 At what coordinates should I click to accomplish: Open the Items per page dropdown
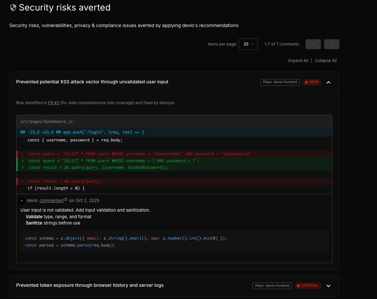click(248, 44)
